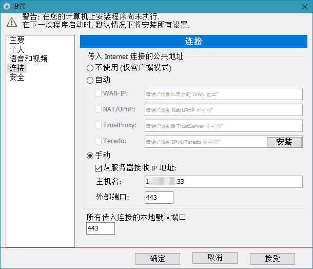This screenshot has width=313, height=269.
Task: Click the warning triangle icon
Action: click(11, 22)
